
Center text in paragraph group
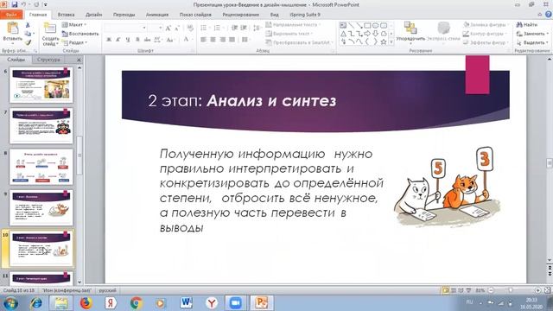(213, 40)
